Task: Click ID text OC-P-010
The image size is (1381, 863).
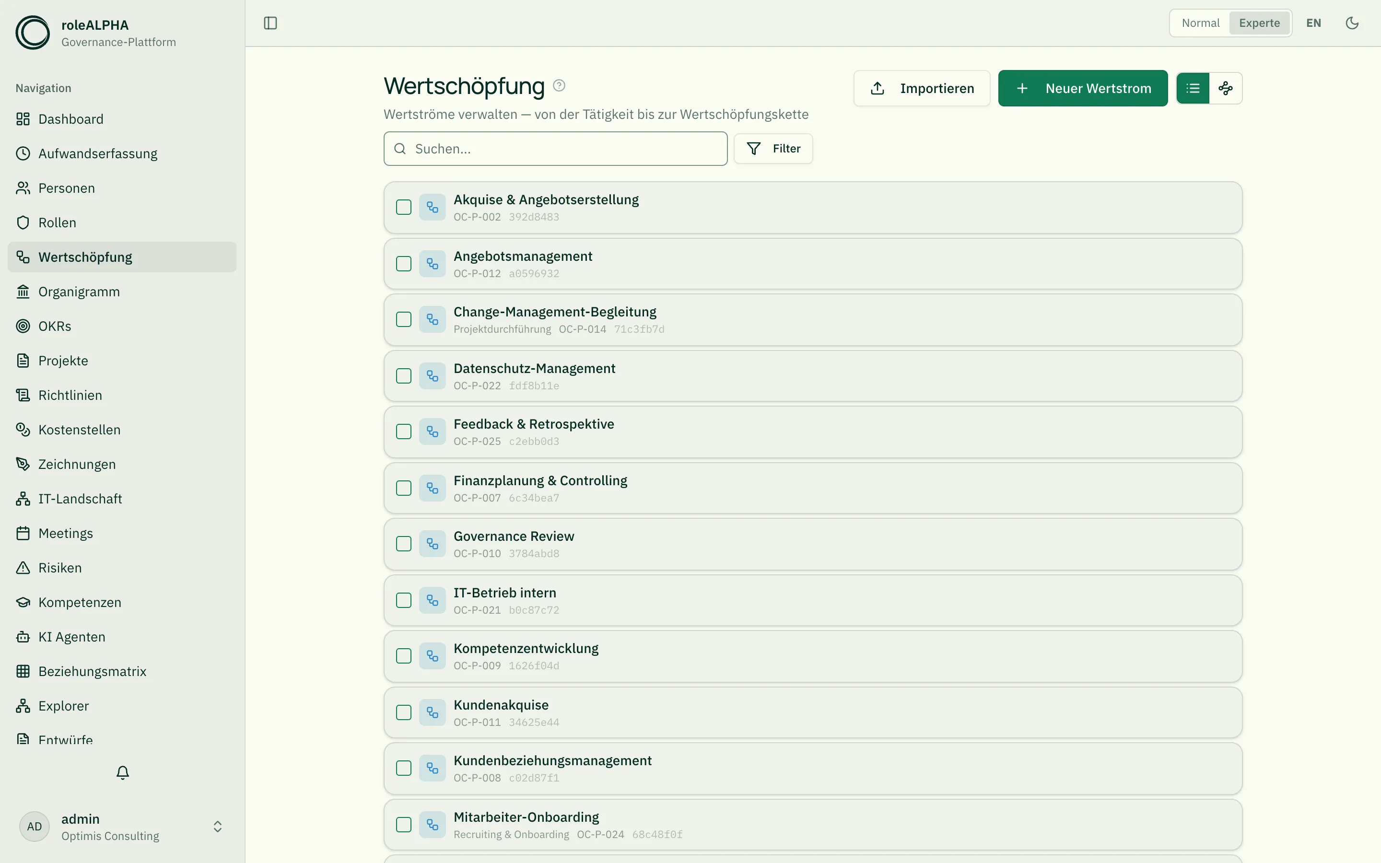Action: click(x=477, y=554)
